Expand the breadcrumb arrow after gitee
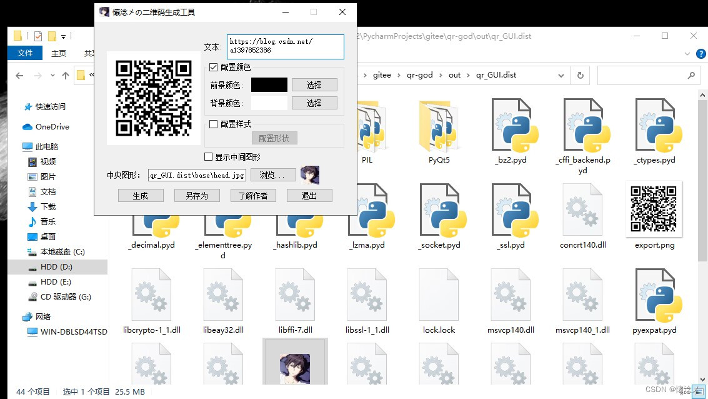This screenshot has height=399, width=708. (x=399, y=76)
